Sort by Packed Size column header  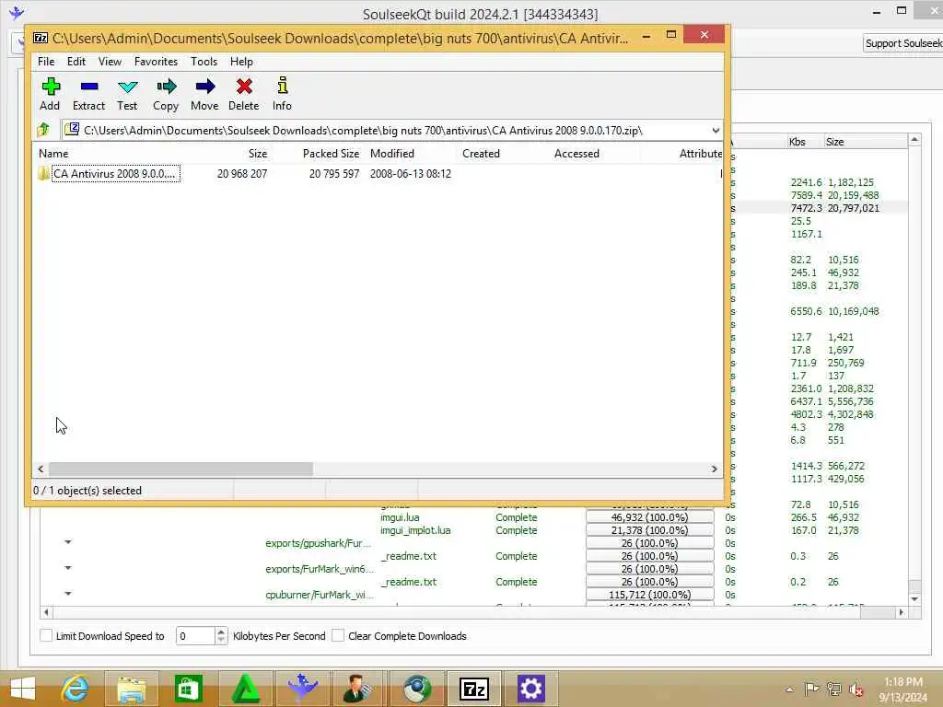pyautogui.click(x=331, y=154)
